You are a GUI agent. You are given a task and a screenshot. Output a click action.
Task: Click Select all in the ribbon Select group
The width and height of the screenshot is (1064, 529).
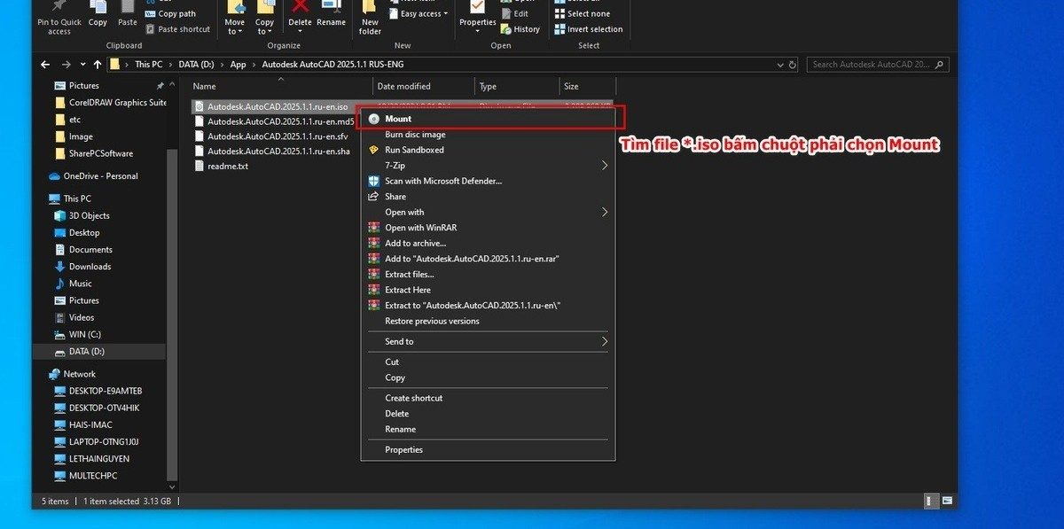click(x=586, y=2)
